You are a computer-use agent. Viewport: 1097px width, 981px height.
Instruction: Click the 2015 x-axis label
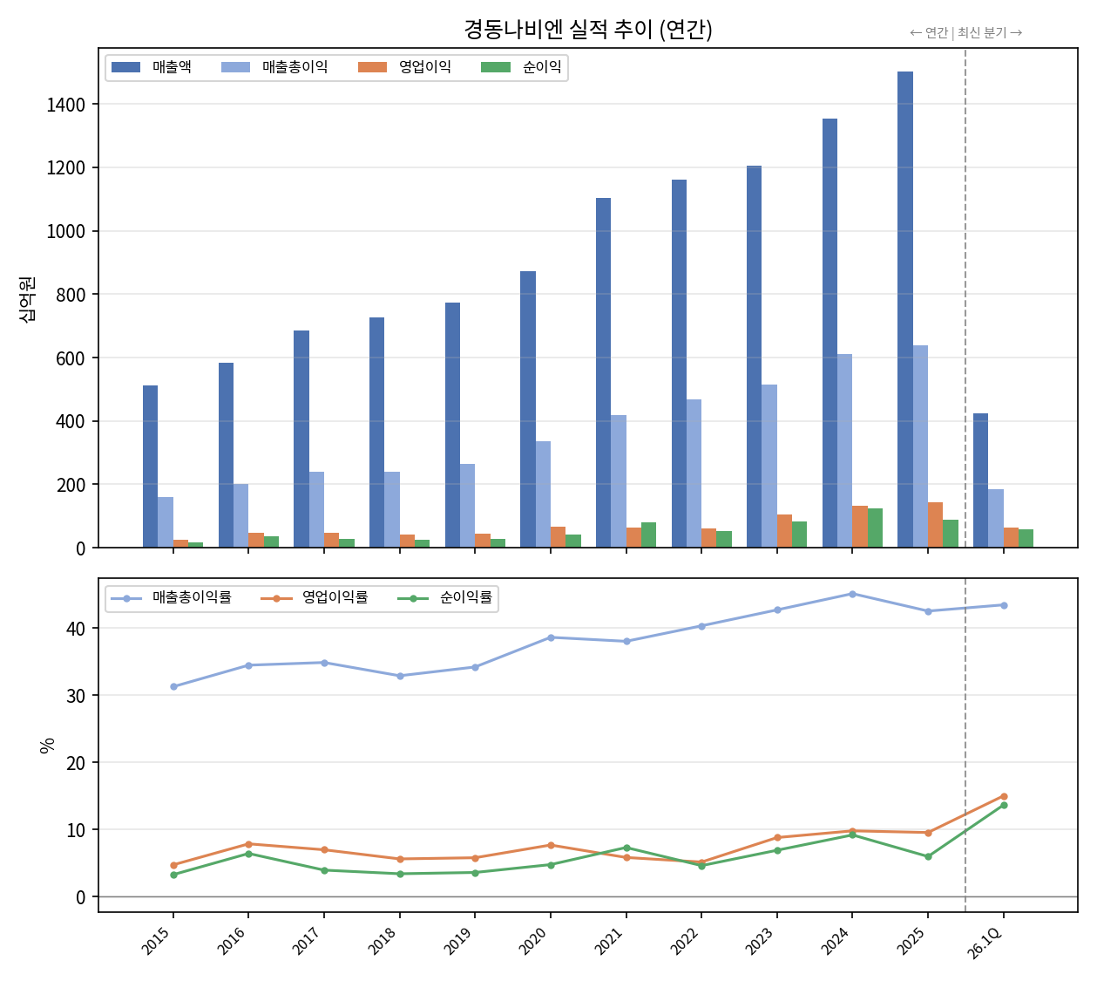[157, 941]
